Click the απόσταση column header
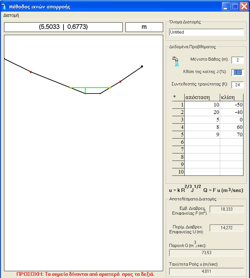This screenshot has width=250, height=278. click(x=202, y=97)
